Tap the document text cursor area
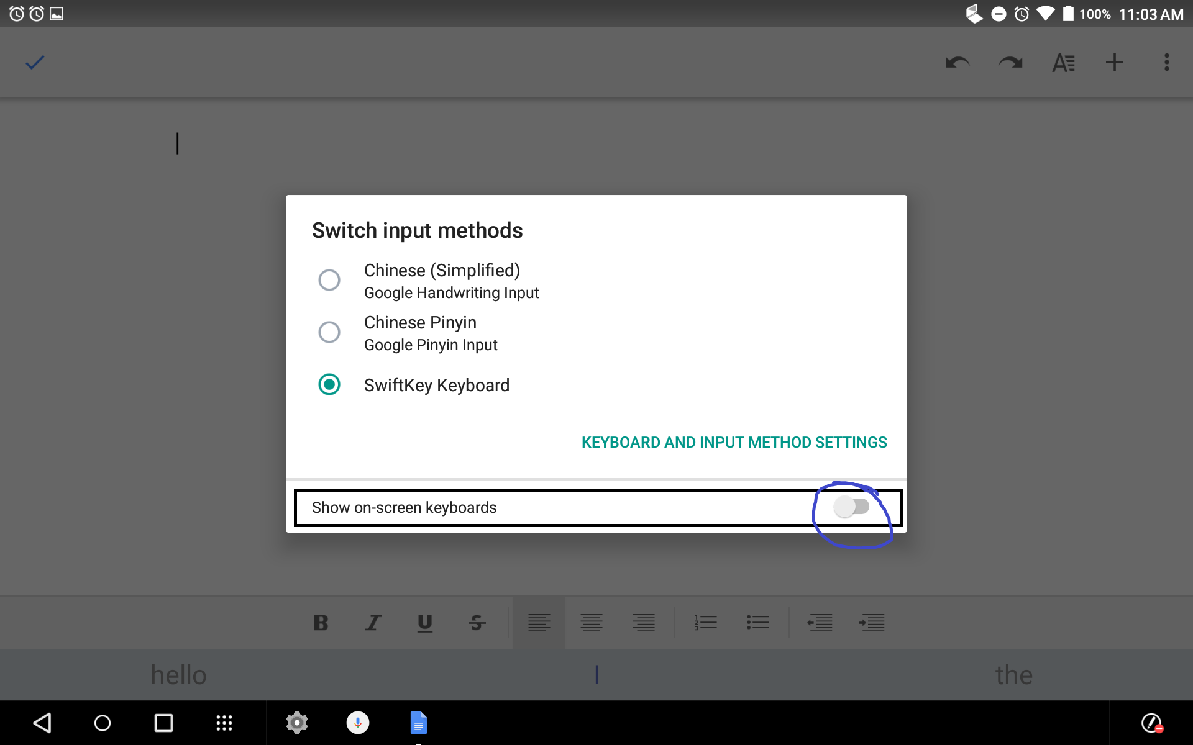The height and width of the screenshot is (745, 1193). (x=177, y=143)
